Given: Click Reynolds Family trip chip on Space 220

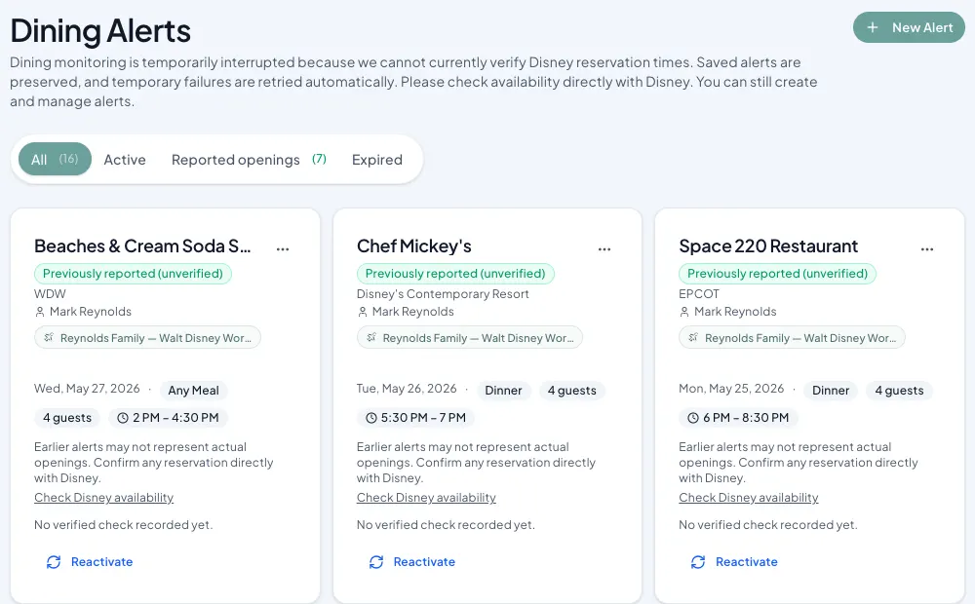Looking at the screenshot, I should (x=792, y=337).
